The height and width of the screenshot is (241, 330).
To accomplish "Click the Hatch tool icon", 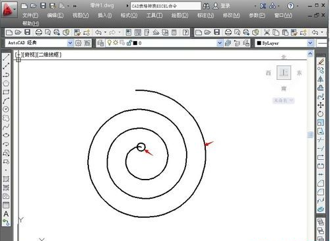I will (6, 179).
